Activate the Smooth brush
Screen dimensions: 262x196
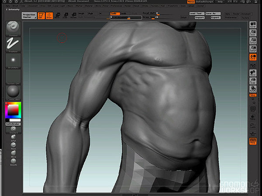point(13,160)
